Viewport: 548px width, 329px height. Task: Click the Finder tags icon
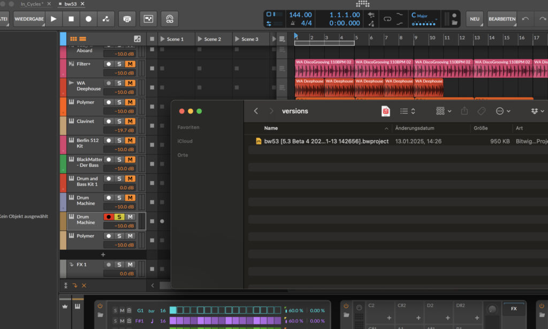[481, 111]
